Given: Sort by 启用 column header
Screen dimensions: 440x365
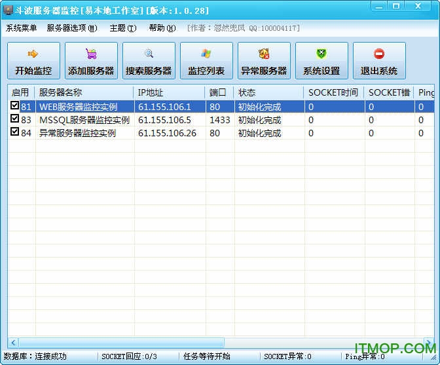Looking at the screenshot, I should click(x=22, y=92).
